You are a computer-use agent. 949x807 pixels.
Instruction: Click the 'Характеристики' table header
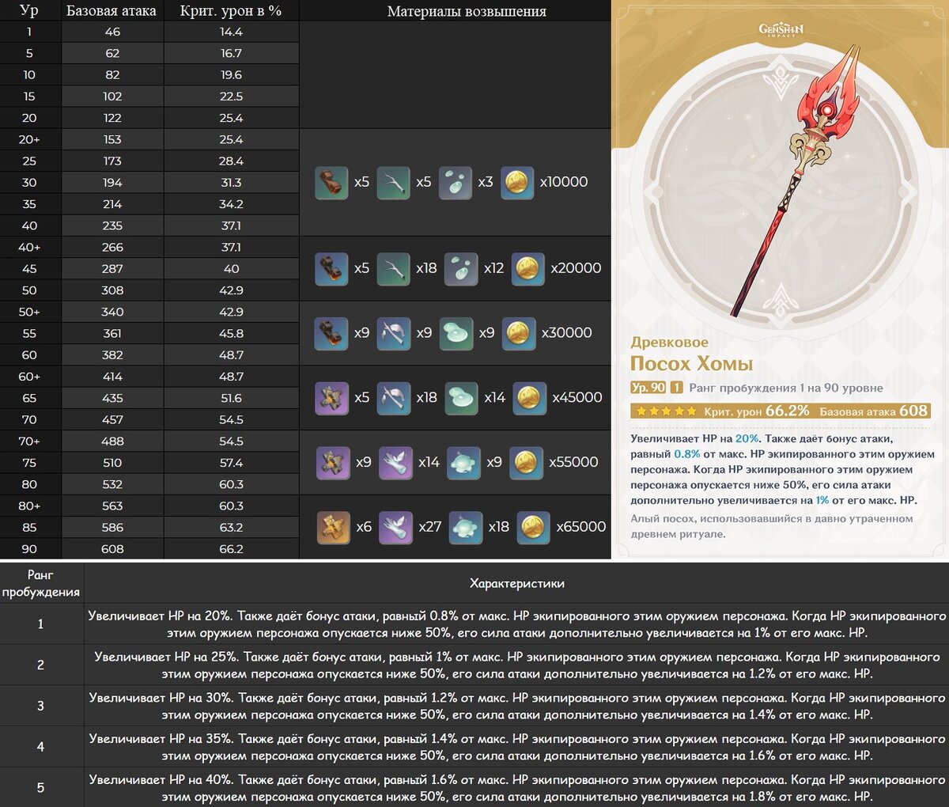517,583
